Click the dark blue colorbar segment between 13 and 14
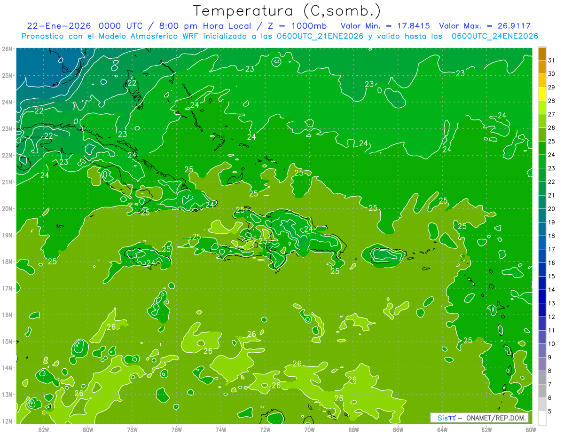 (x=542, y=297)
